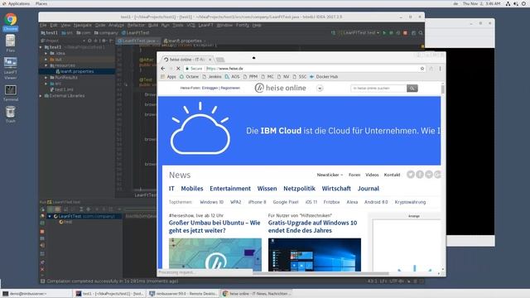The width and height of the screenshot is (530, 298).
Task: Open the Jenkins bookmark
Action: pyautogui.click(x=212, y=77)
